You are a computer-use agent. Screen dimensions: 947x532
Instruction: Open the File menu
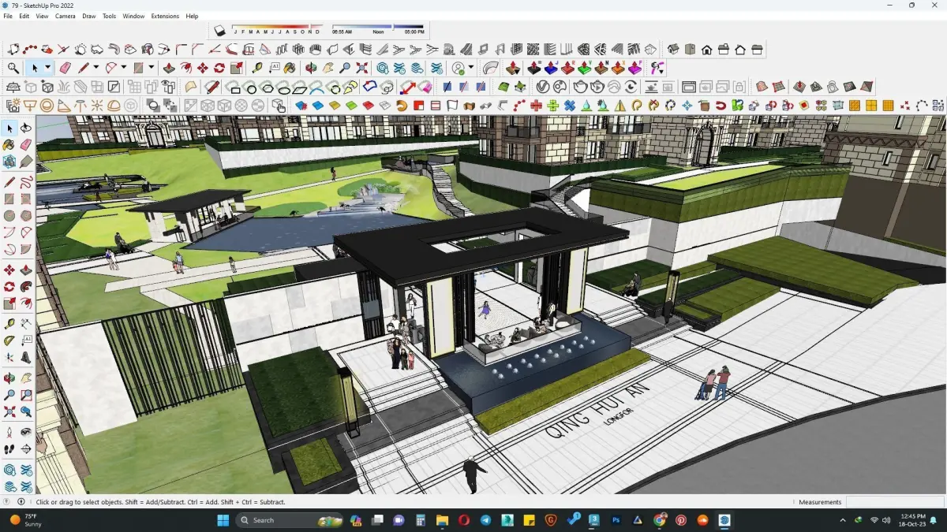(x=8, y=16)
